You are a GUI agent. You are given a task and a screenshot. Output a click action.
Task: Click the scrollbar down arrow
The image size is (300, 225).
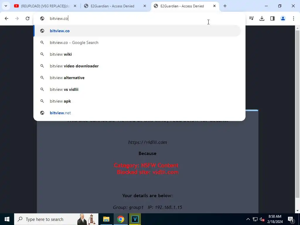(x=297, y=211)
